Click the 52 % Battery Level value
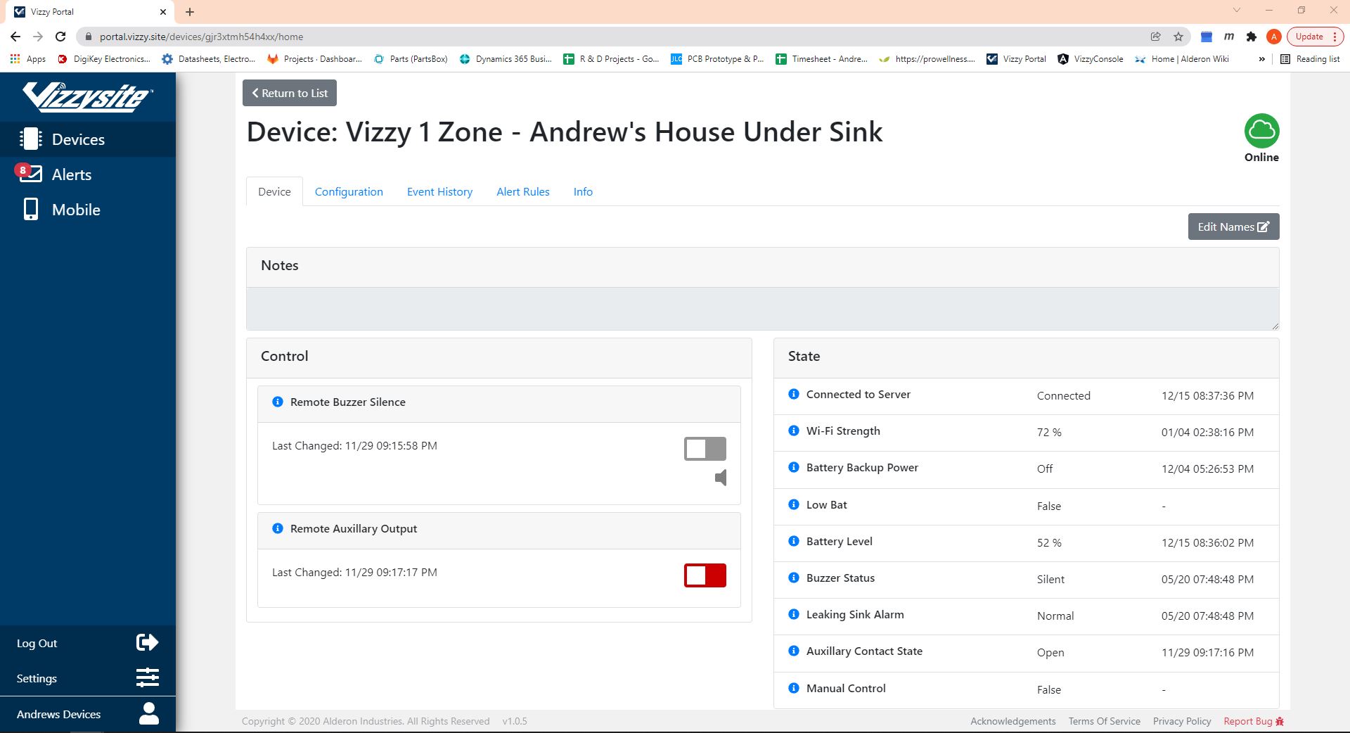This screenshot has width=1350, height=733. (1049, 542)
